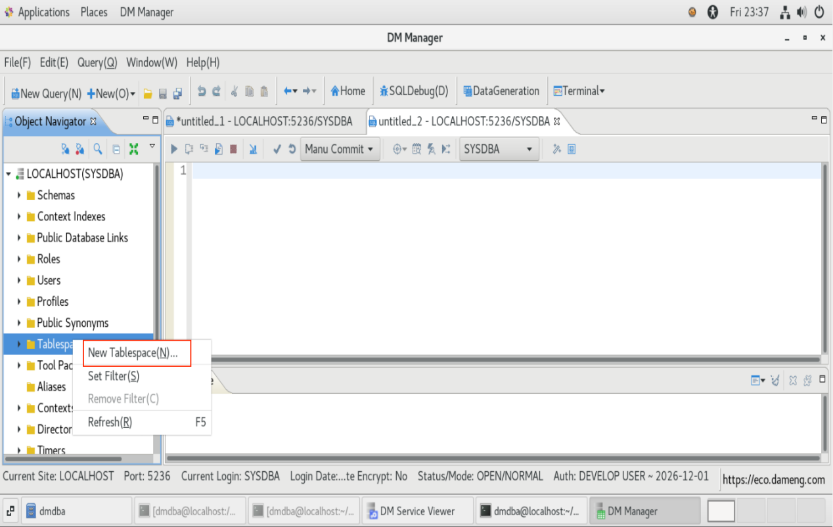This screenshot has width=833, height=527.
Task: Click the New Query(N) toolbar button
Action: click(x=46, y=93)
